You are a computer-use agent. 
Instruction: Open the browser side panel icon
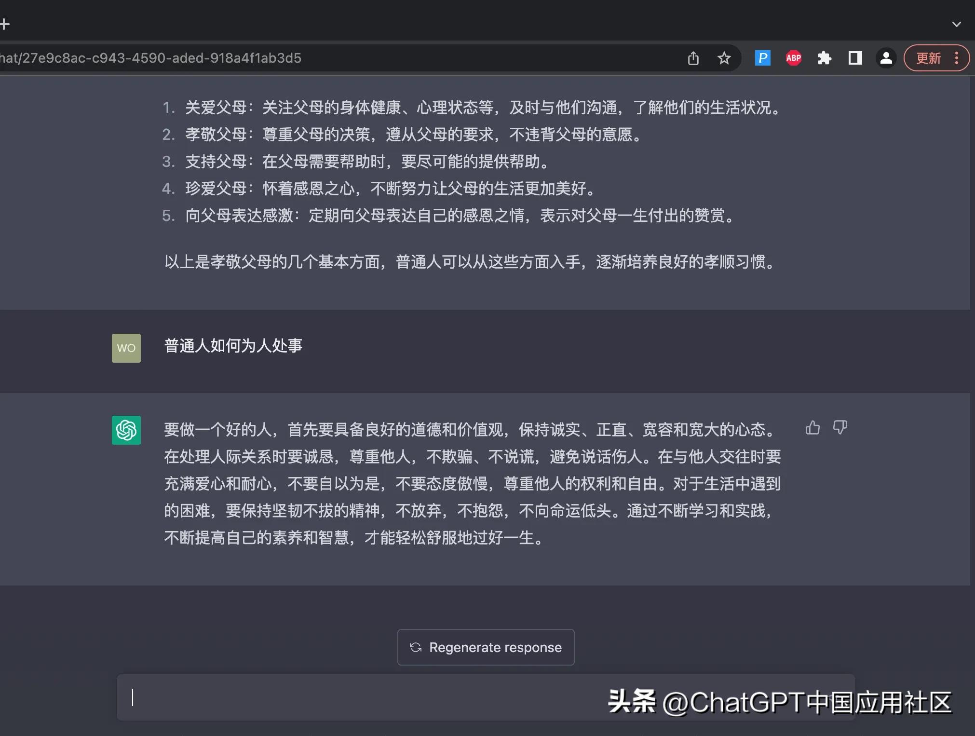point(855,58)
